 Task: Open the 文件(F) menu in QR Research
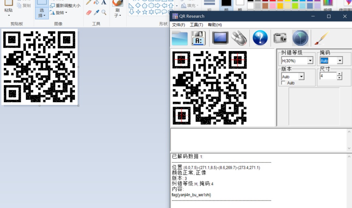tap(178, 25)
